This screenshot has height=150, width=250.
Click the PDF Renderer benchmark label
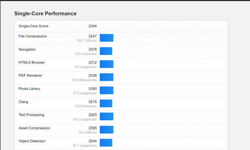point(30,76)
